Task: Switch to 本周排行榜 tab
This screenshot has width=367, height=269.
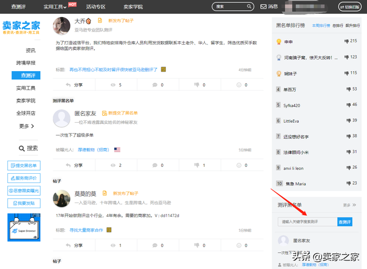Action: pyautogui.click(x=321, y=25)
